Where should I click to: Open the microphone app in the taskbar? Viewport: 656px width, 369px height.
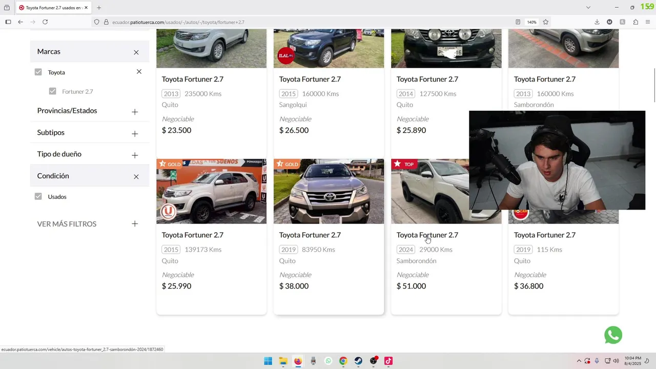[x=313, y=361]
